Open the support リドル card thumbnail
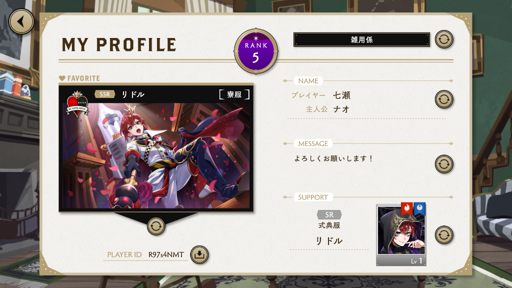This screenshot has width=512, height=288. [401, 235]
